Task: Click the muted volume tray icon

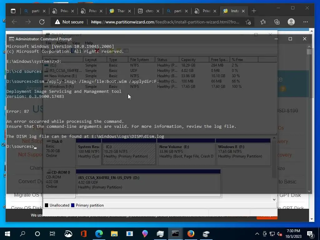Action: pos(280,234)
